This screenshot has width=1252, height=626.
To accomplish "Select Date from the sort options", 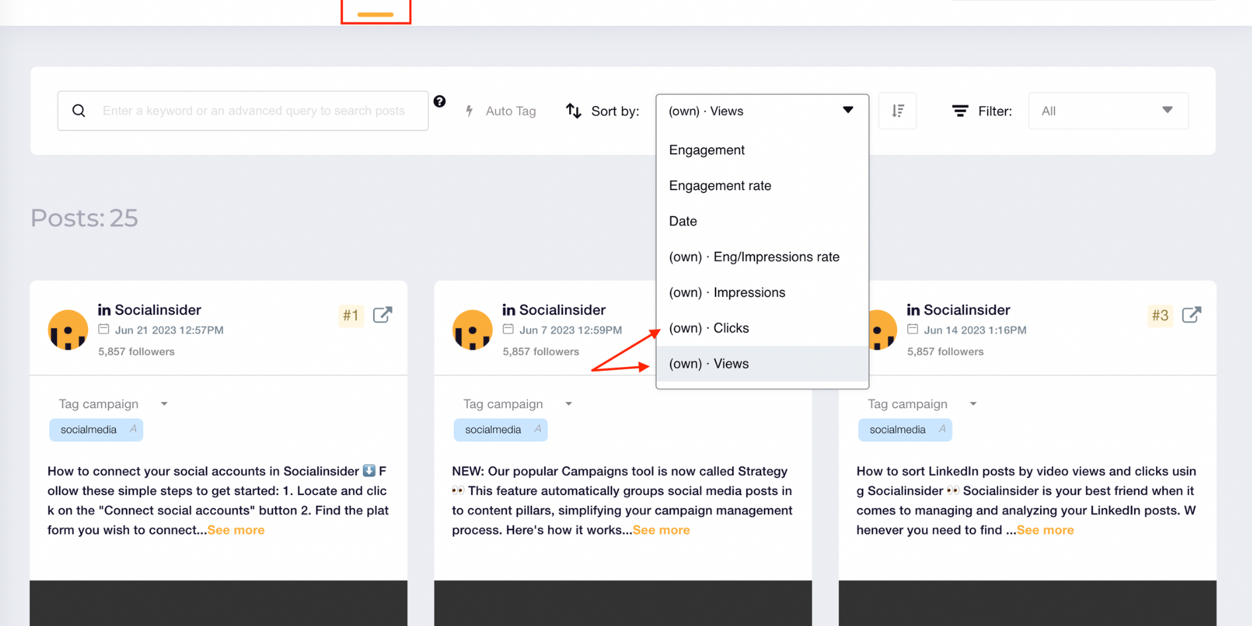I will tap(682, 221).
